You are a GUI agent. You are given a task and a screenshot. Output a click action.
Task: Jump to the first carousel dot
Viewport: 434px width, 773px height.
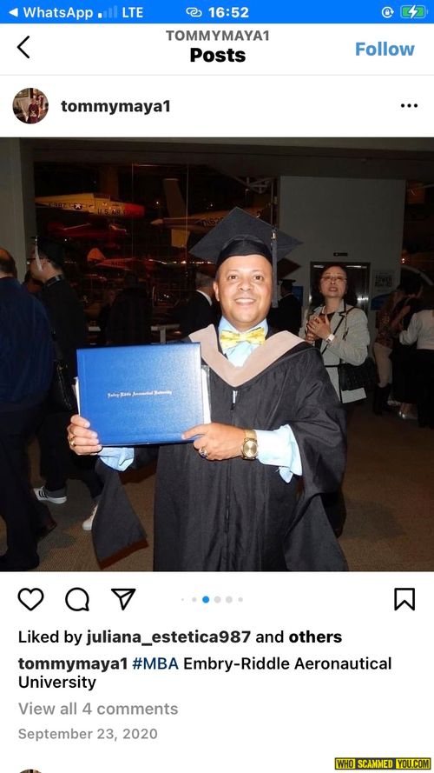point(182,600)
